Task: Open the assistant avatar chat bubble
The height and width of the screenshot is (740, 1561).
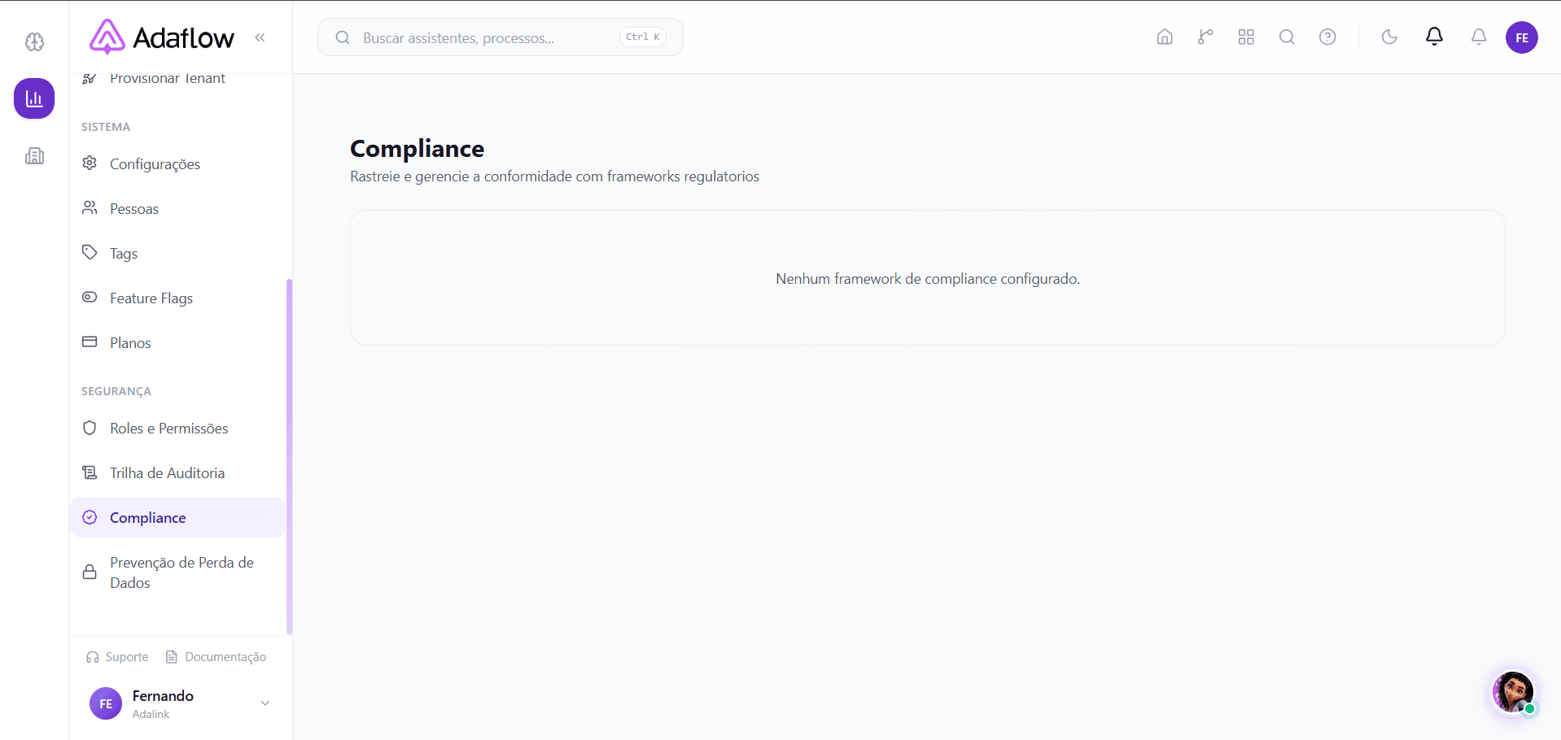Action: [1513, 693]
